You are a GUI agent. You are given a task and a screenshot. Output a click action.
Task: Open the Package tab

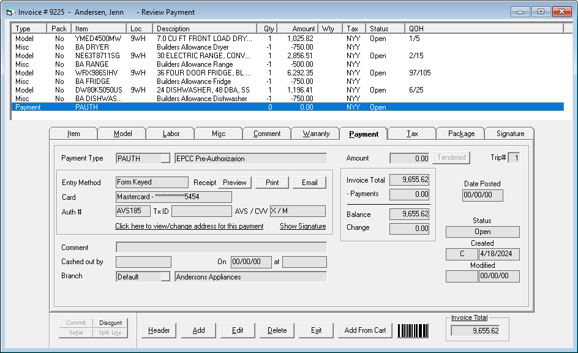tap(461, 134)
